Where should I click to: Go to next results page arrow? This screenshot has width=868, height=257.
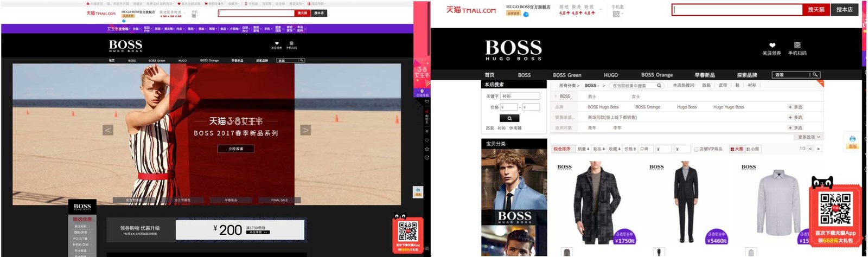click(818, 149)
